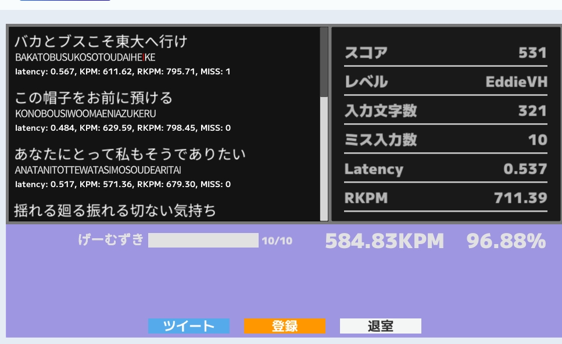Click the スコア label
562x344 pixels.
366,53
